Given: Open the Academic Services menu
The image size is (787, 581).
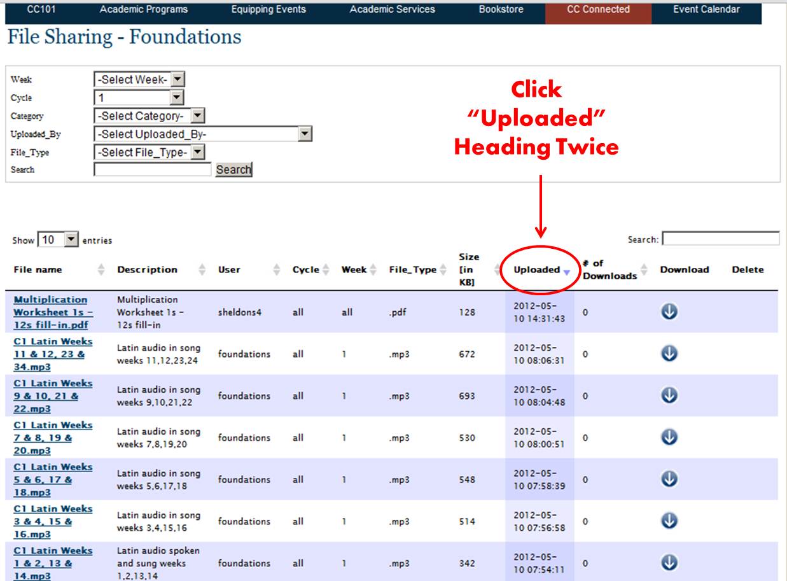Looking at the screenshot, I should pyautogui.click(x=393, y=10).
